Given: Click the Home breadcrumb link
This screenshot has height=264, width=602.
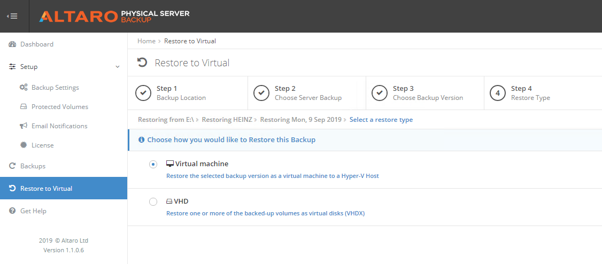Looking at the screenshot, I should 146,41.
